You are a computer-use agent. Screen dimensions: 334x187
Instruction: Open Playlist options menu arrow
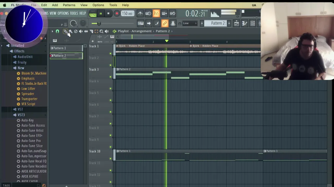tap(52, 31)
